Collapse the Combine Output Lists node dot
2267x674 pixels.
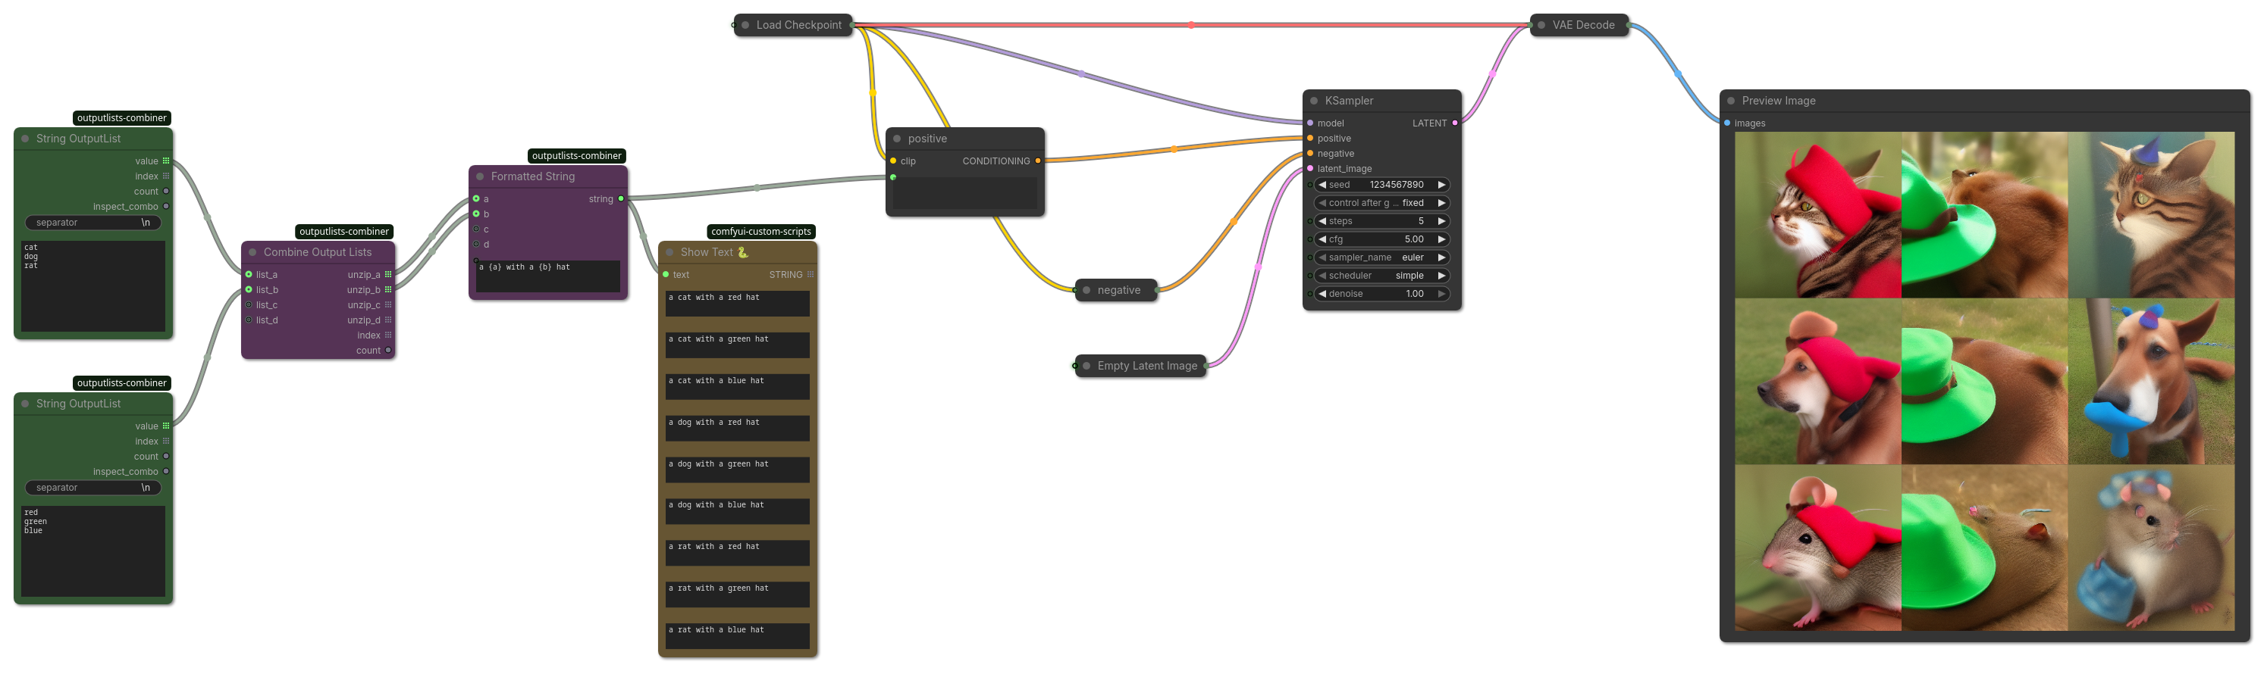pos(252,252)
